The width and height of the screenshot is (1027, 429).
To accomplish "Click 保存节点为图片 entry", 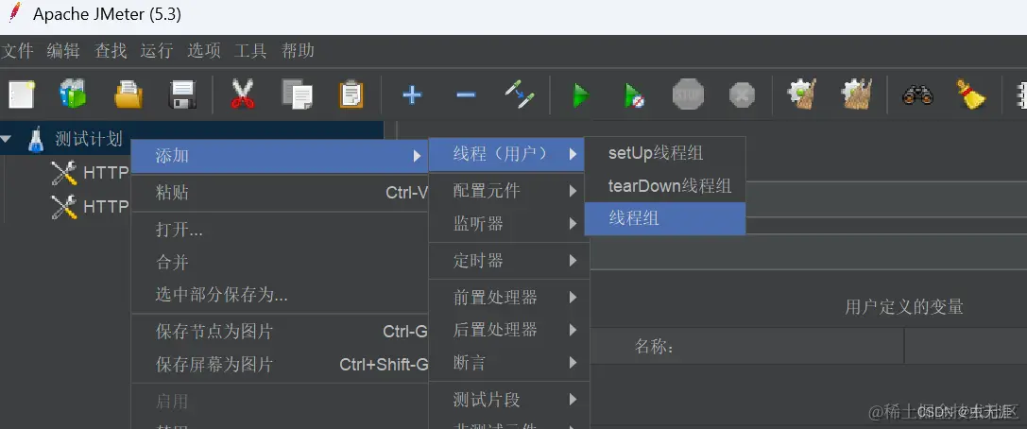I will pyautogui.click(x=281, y=332).
